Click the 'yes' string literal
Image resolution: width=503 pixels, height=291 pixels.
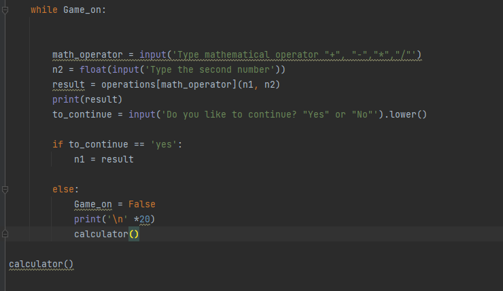[164, 144]
